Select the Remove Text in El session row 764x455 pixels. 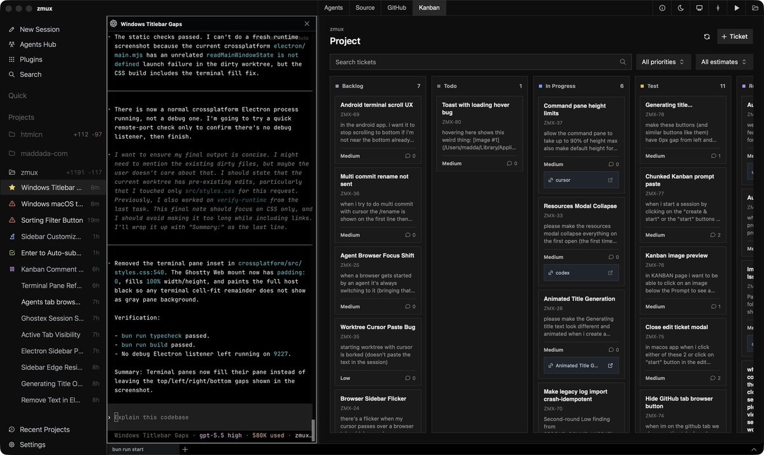53,400
